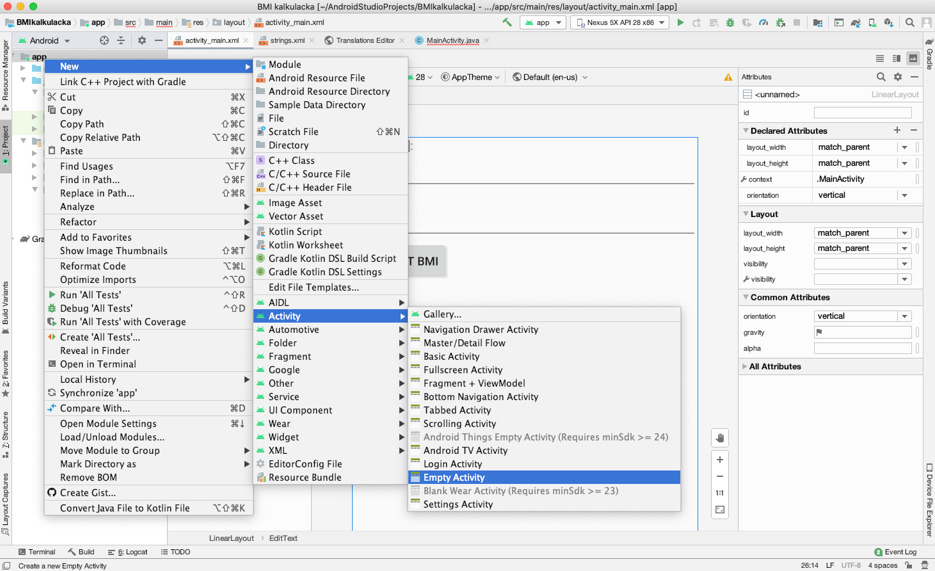
Task: Click the gravity flag picker
Action: click(819, 332)
